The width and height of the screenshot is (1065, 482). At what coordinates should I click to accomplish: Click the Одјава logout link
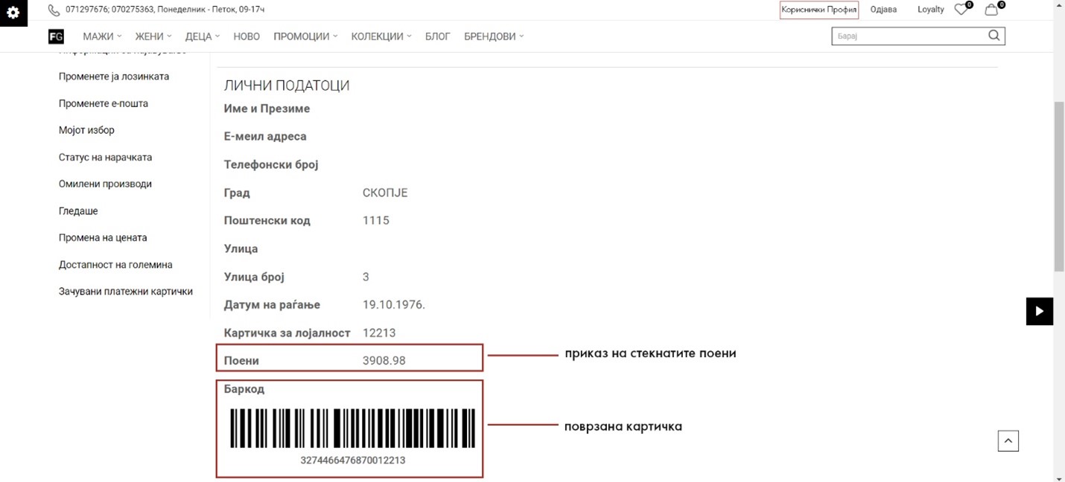[x=883, y=10]
